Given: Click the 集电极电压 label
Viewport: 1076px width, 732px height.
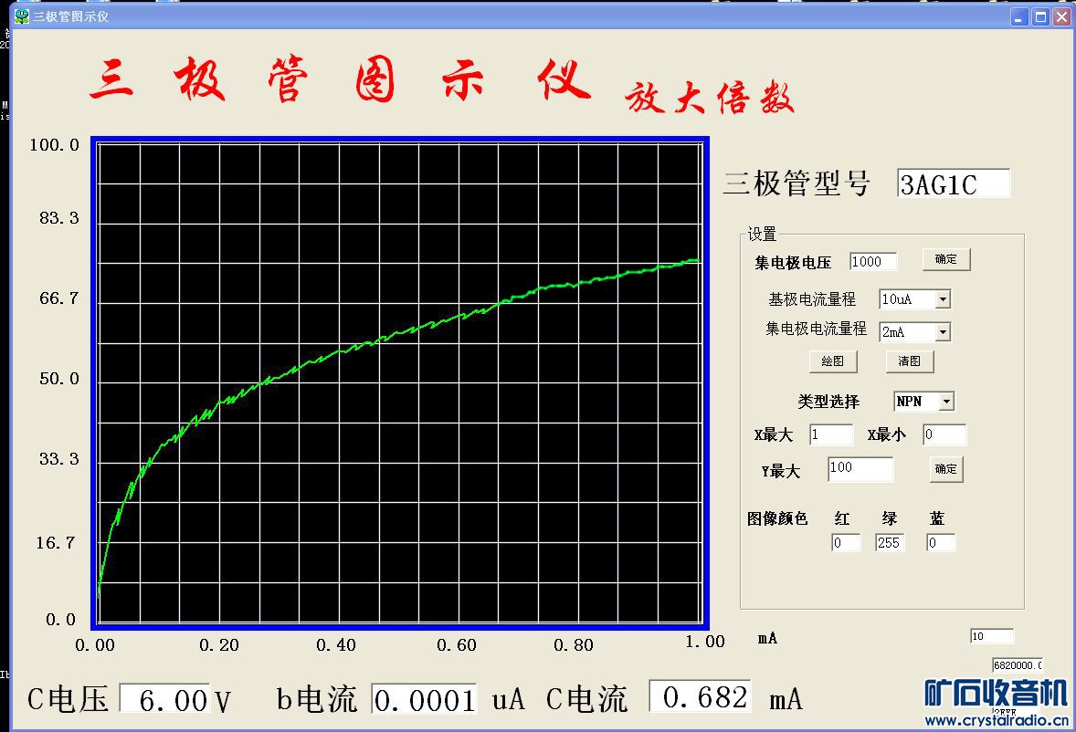Looking at the screenshot, I should pyautogui.click(x=793, y=263).
